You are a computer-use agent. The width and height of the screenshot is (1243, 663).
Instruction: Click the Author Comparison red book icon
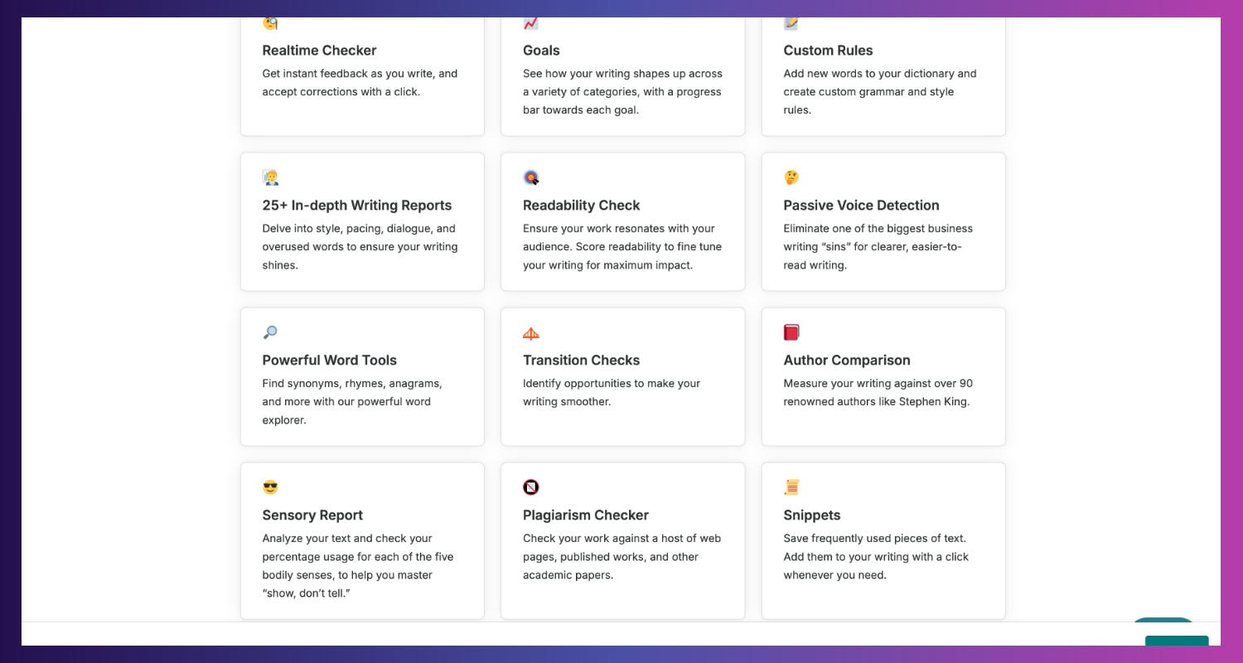tap(791, 332)
